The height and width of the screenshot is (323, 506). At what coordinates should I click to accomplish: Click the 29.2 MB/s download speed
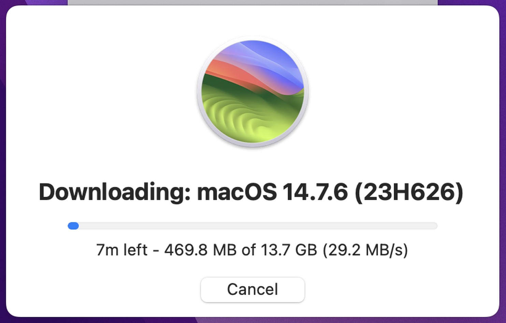tap(365, 250)
